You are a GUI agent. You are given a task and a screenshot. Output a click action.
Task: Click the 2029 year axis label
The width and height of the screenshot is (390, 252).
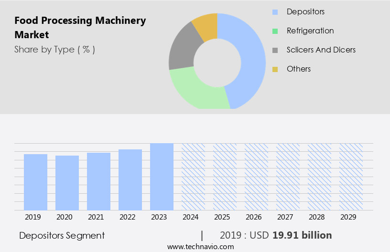(x=351, y=217)
